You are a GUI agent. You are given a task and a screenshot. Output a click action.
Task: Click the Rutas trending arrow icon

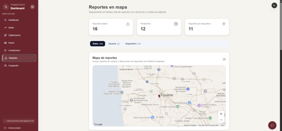point(5,28)
